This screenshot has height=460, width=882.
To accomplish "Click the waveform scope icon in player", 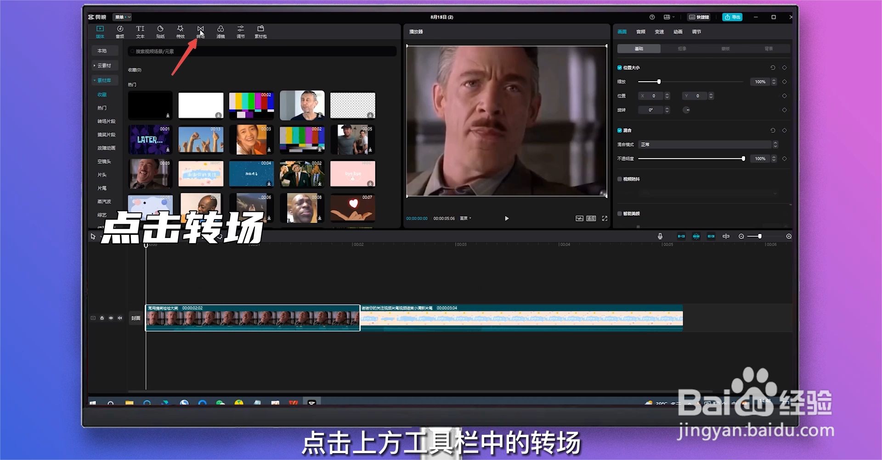I will click(x=579, y=218).
